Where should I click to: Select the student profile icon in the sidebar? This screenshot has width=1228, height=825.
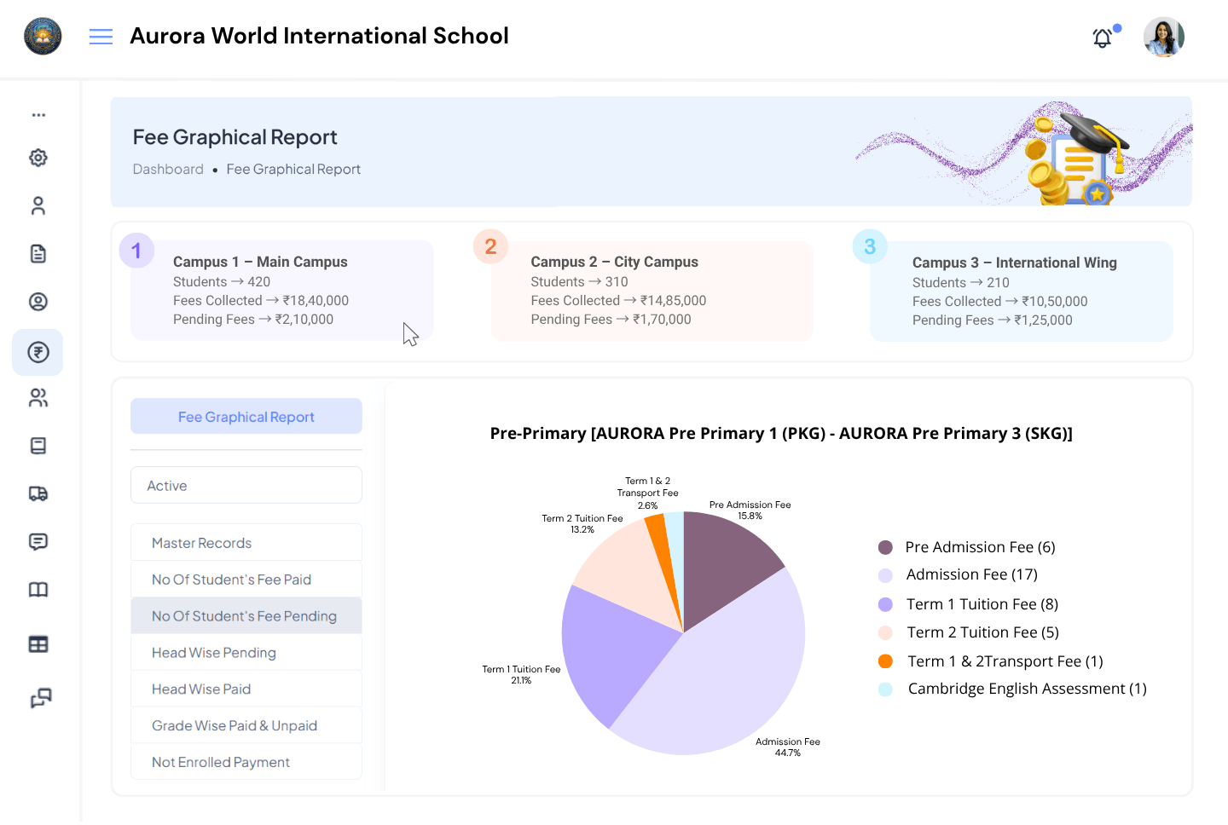click(38, 301)
